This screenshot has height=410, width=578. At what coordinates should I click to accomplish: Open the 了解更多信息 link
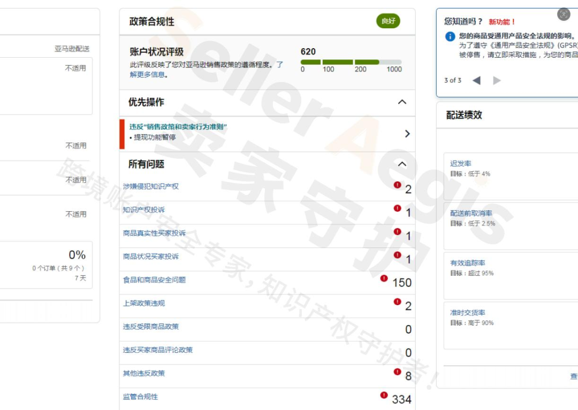coord(207,69)
